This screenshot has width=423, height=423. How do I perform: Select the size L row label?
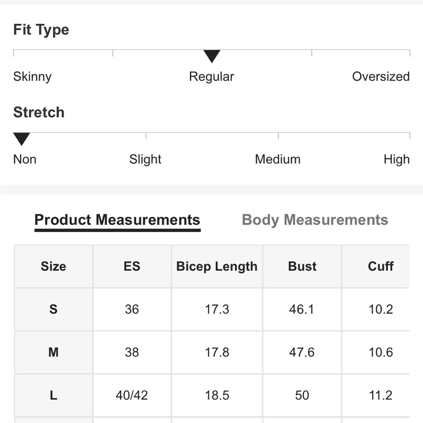coord(53,396)
